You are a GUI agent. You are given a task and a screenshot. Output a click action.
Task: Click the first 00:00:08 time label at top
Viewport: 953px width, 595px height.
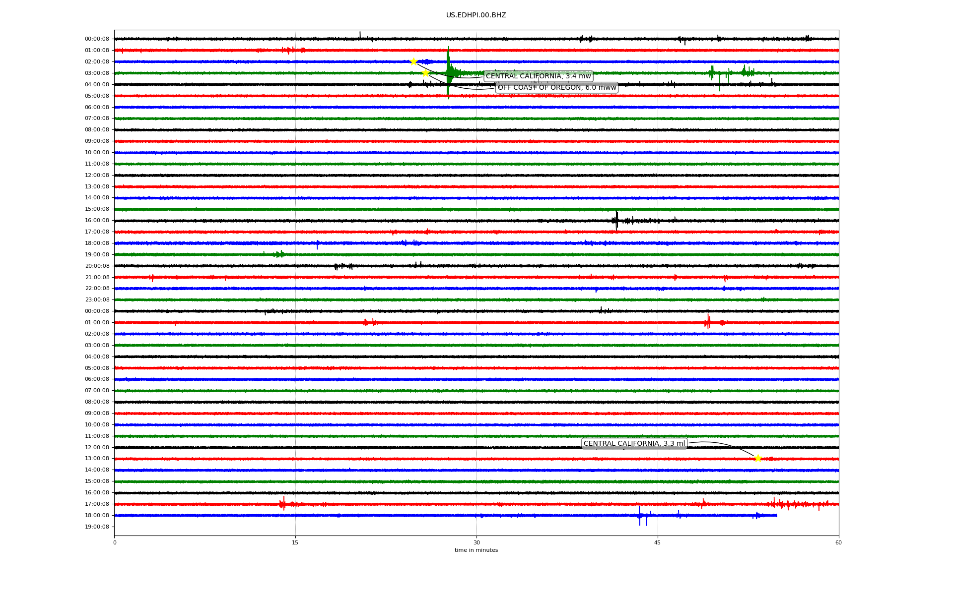[x=97, y=39]
